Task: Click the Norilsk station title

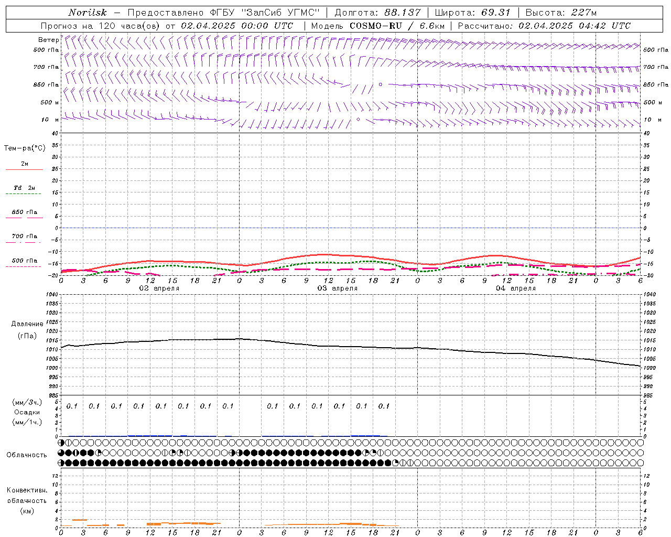Action: click(x=88, y=13)
